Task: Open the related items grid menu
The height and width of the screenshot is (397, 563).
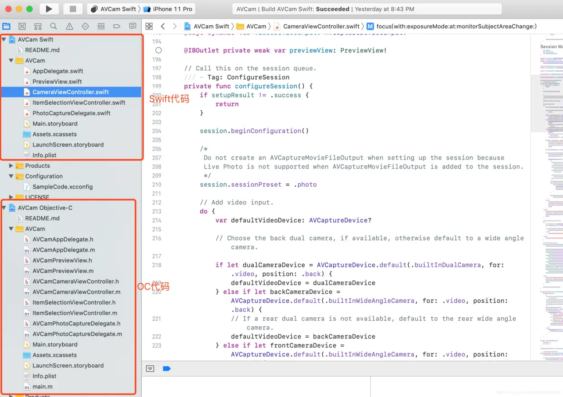Action: [x=149, y=26]
